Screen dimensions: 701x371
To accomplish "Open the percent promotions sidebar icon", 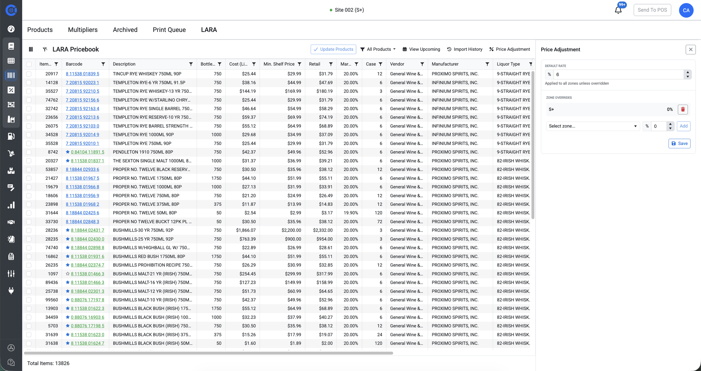I will click(x=11, y=90).
